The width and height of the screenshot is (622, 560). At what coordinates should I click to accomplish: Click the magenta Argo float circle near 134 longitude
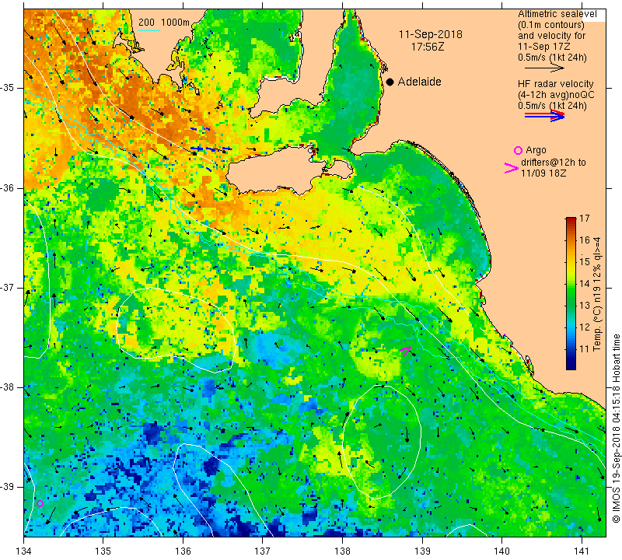point(40,504)
